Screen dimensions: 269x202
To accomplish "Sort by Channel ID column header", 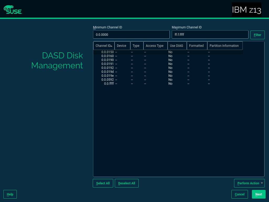I will pyautogui.click(x=104, y=46).
